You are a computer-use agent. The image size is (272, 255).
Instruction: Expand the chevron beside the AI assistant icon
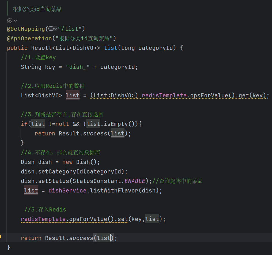click(x=16, y=21)
